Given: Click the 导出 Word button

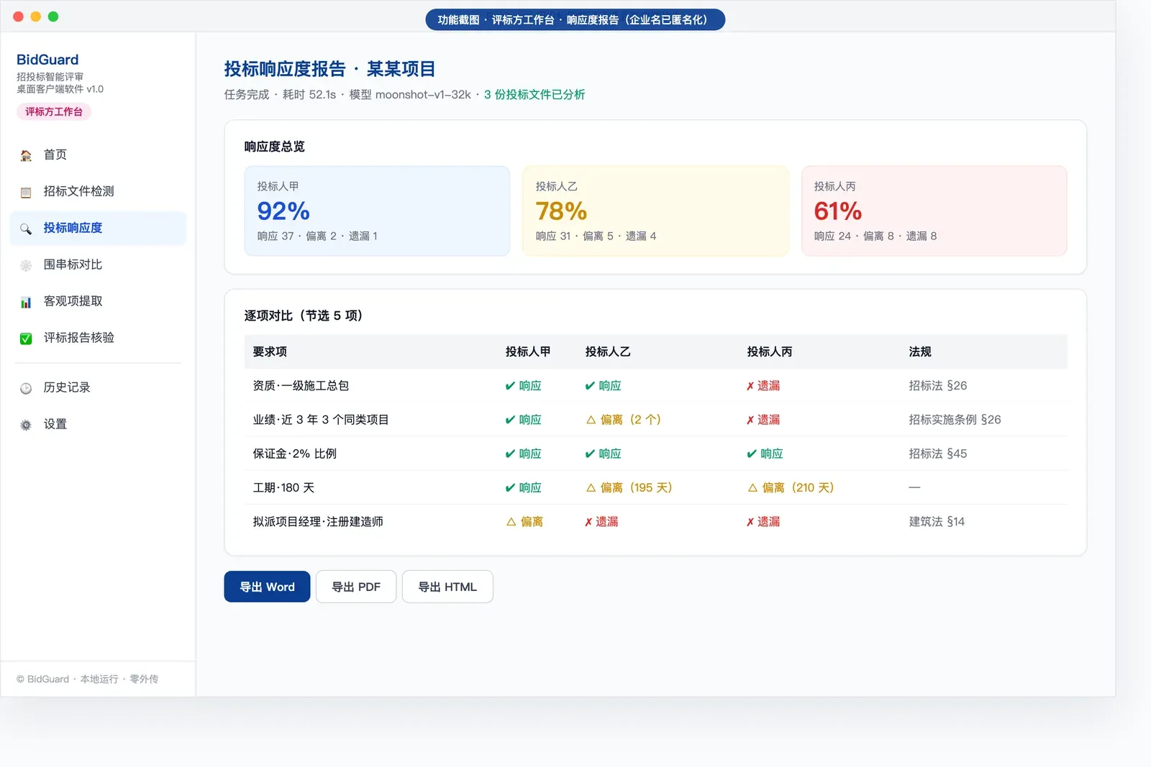Looking at the screenshot, I should (267, 587).
